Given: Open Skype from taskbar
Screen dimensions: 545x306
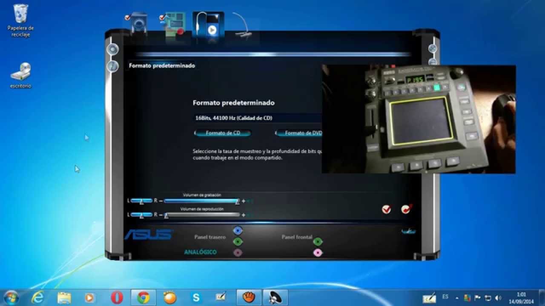Looking at the screenshot, I should pos(196,297).
